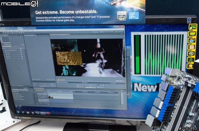The image size is (199, 131).
Task: Click the orange folder sidebar icon
Action: click(190, 66)
